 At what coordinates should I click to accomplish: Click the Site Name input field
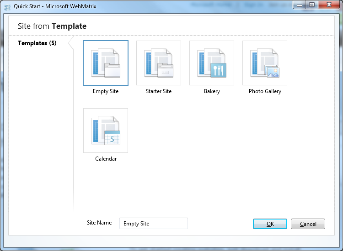154,223
